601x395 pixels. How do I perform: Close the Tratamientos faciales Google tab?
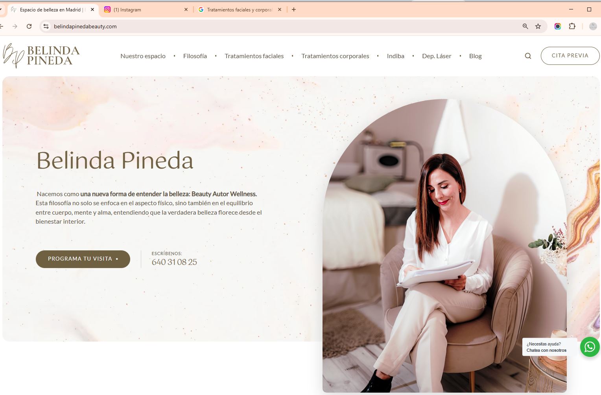280,9
